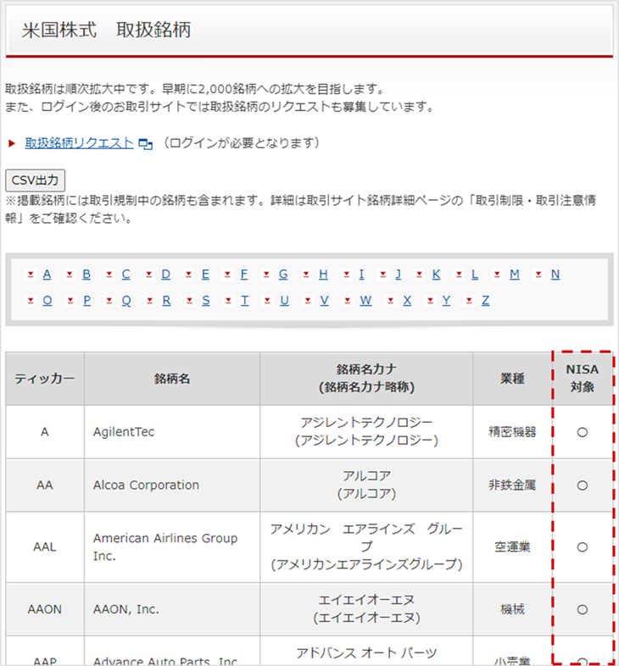Click the NISA対象 column header

pyautogui.click(x=583, y=379)
